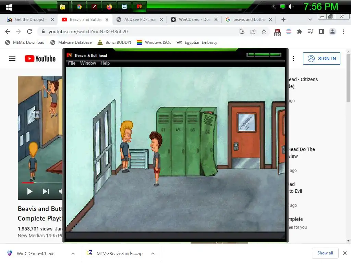Open the window-icon app in the taskbar
The width and height of the screenshot is (351, 263).
(124, 7)
